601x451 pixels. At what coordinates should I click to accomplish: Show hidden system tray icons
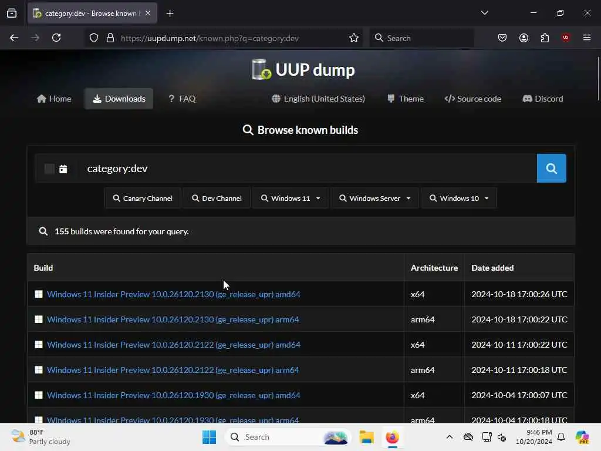[450, 437]
